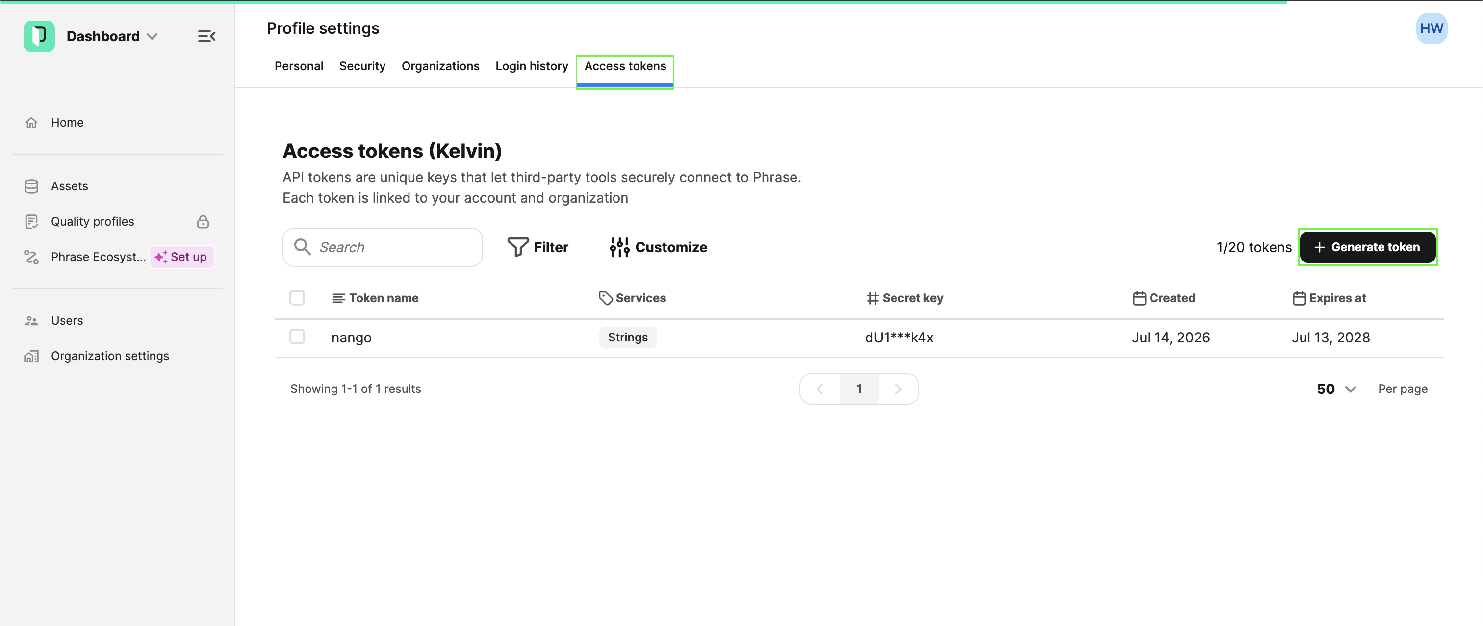Screen dimensions: 1483x626
Task: Switch to the Organizations tab
Action: [x=440, y=66]
